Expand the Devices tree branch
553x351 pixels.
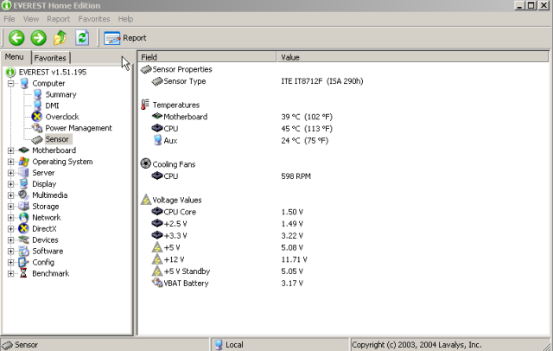point(11,240)
